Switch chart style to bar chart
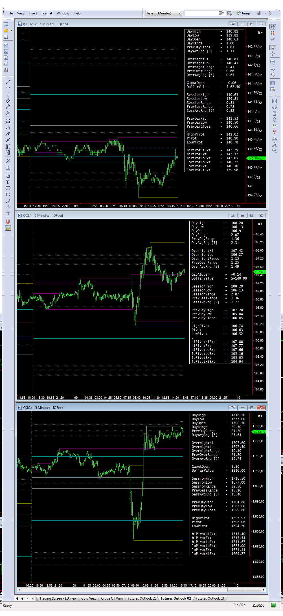Viewport: 283px width, 616px height. pos(273,27)
